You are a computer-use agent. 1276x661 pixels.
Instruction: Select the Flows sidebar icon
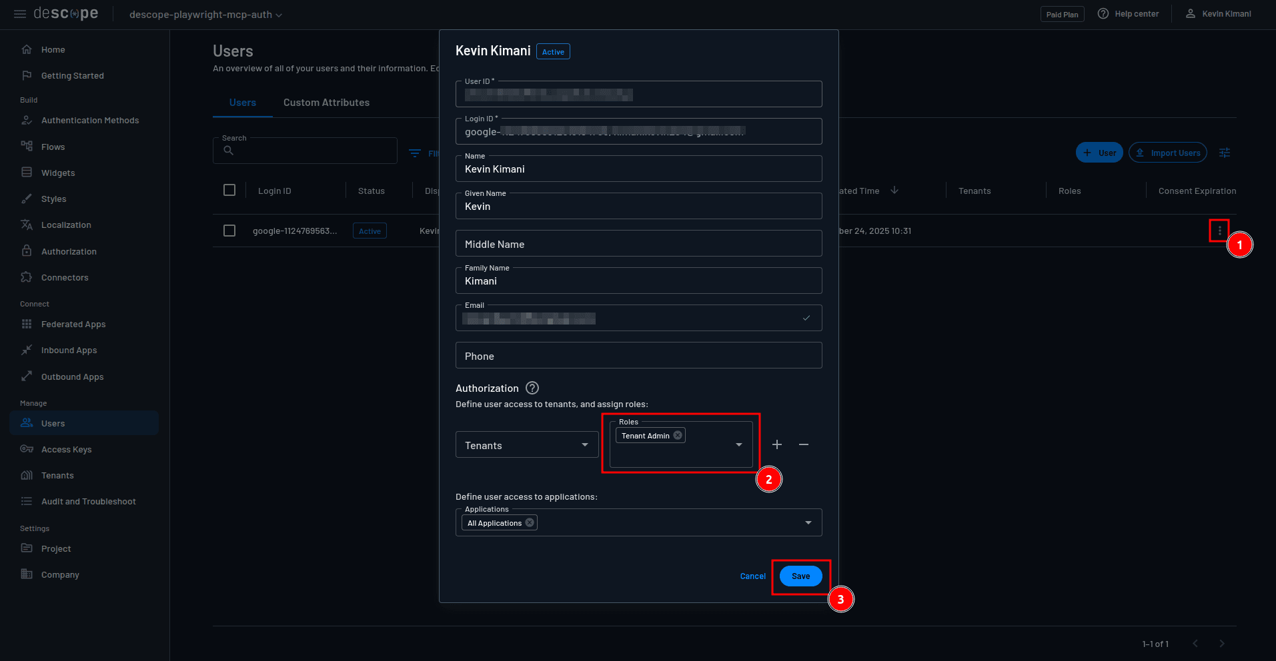click(27, 147)
